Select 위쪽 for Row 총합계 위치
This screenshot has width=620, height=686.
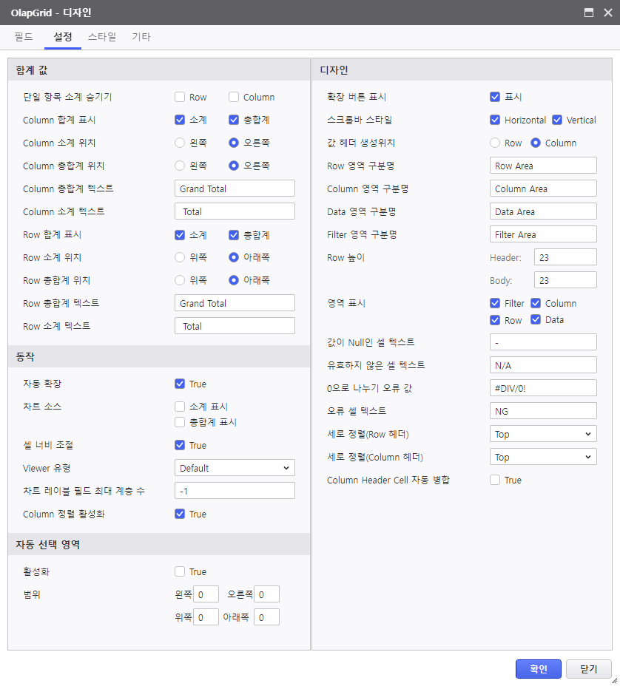pyautogui.click(x=180, y=280)
